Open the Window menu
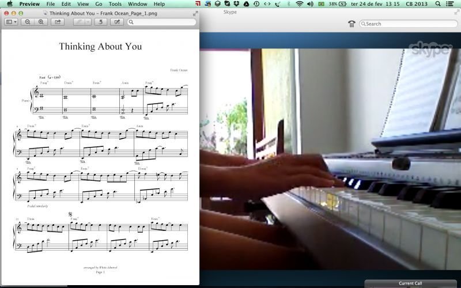 (138, 4)
